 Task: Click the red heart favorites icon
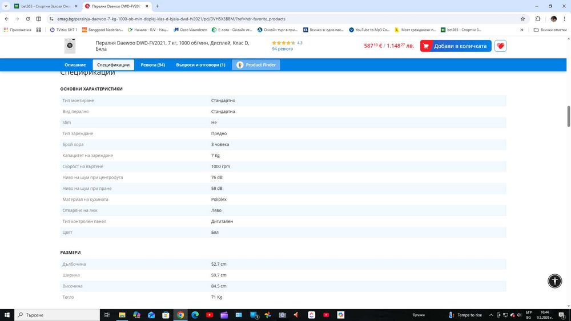(x=500, y=46)
